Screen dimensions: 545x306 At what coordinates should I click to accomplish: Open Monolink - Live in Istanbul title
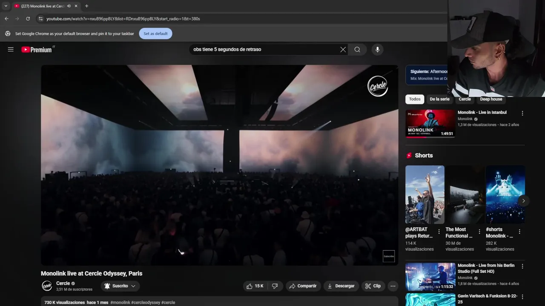point(482,112)
